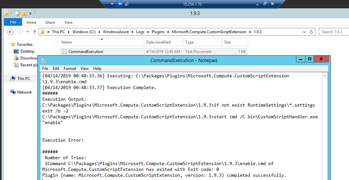Viewport: 349px width, 180px height.
Task: Pin the remote desktop connection bar
Action: (x=120, y=4)
